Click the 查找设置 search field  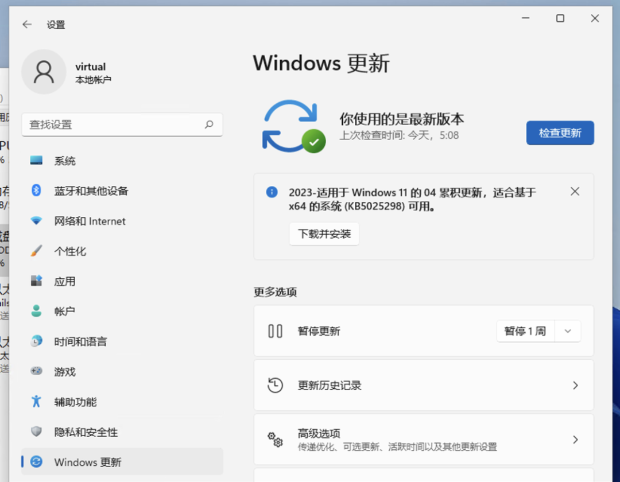[122, 125]
